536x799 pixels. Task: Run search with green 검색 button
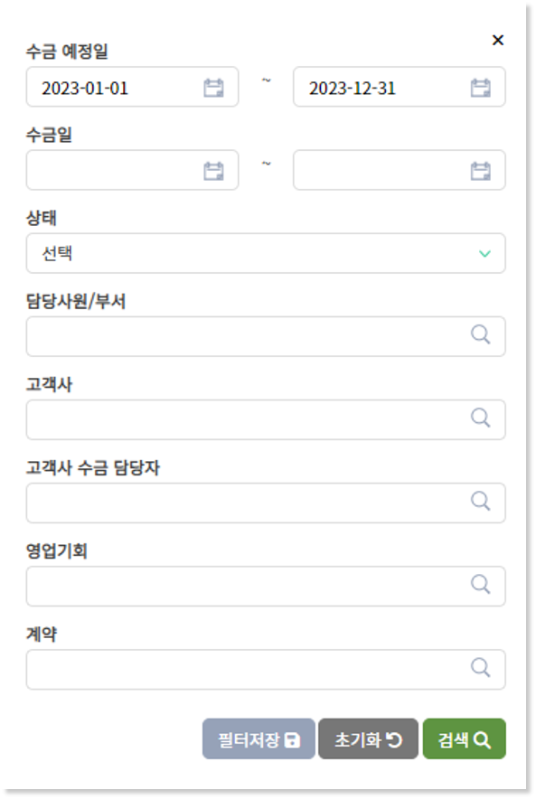click(x=465, y=738)
